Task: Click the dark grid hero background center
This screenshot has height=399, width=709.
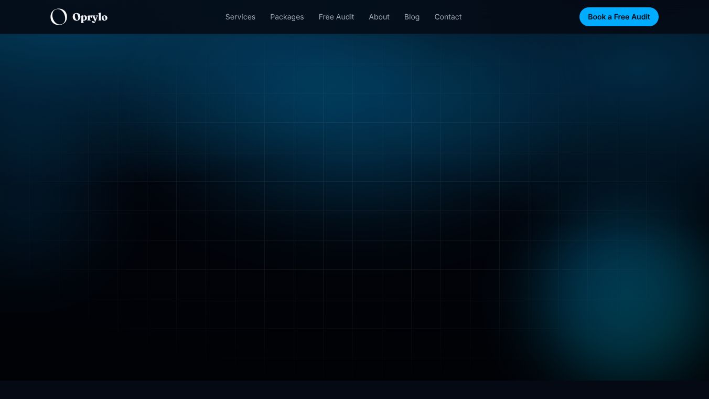Action: point(354,207)
